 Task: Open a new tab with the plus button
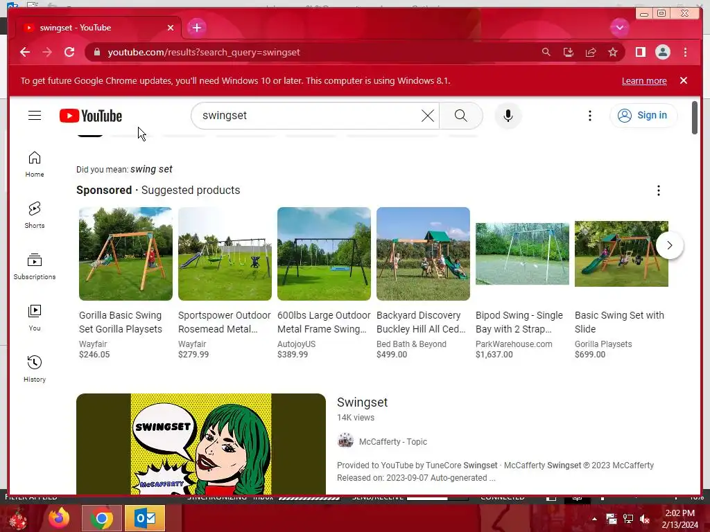[196, 28]
